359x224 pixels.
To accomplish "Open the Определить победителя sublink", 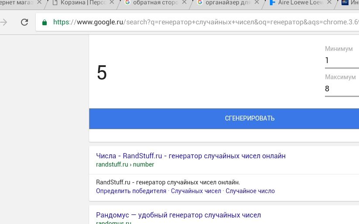I will click(x=131, y=191).
